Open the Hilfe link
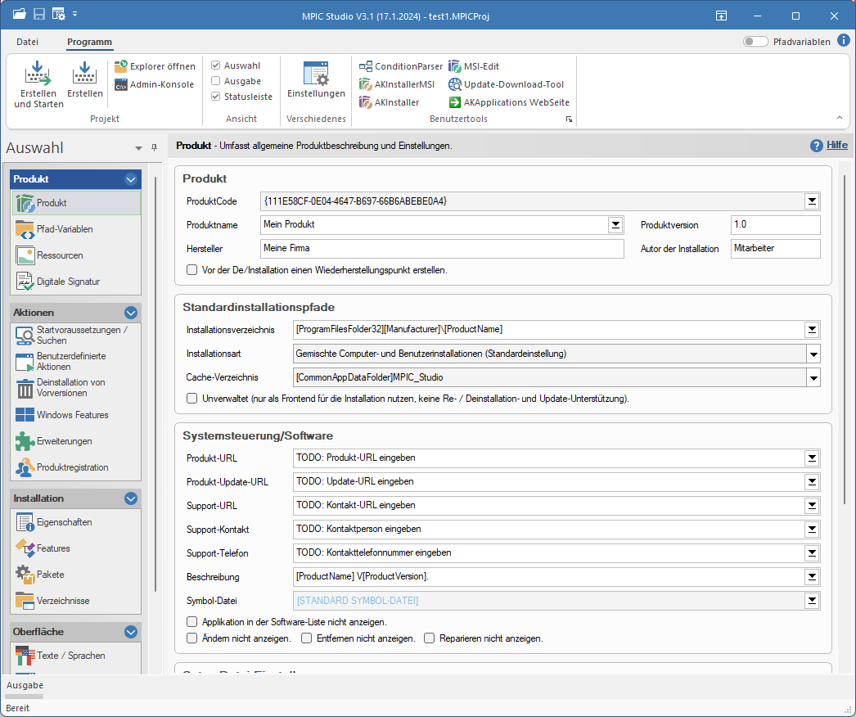This screenshot has width=856, height=717. (x=837, y=145)
